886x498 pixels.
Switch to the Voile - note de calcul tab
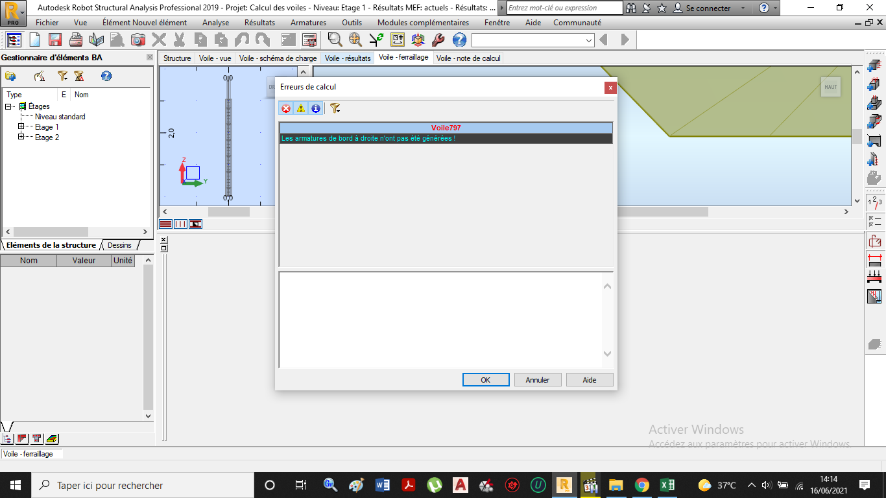click(468, 58)
